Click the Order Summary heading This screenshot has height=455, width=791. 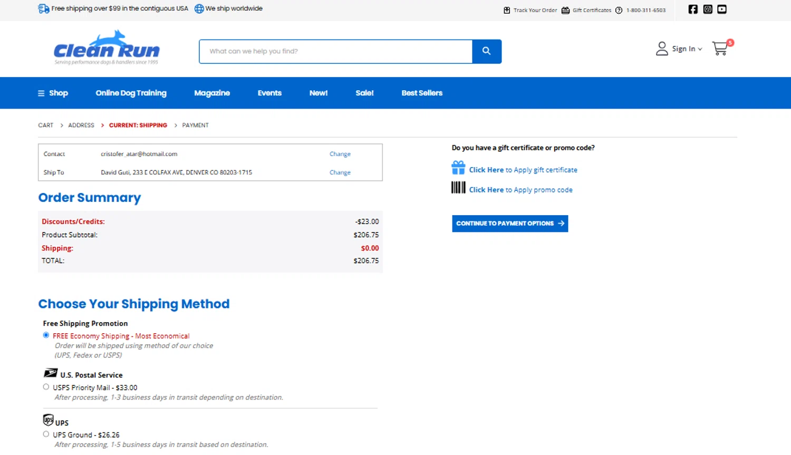pyautogui.click(x=90, y=197)
